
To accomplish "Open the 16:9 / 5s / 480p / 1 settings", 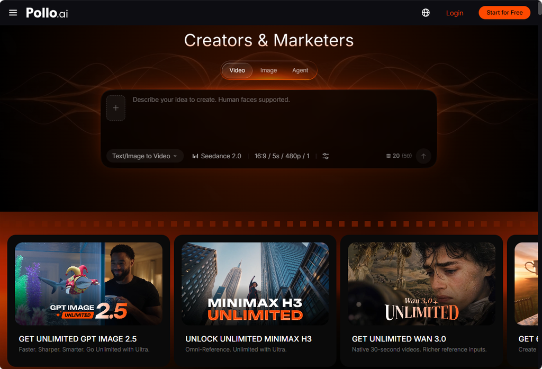I will 282,156.
